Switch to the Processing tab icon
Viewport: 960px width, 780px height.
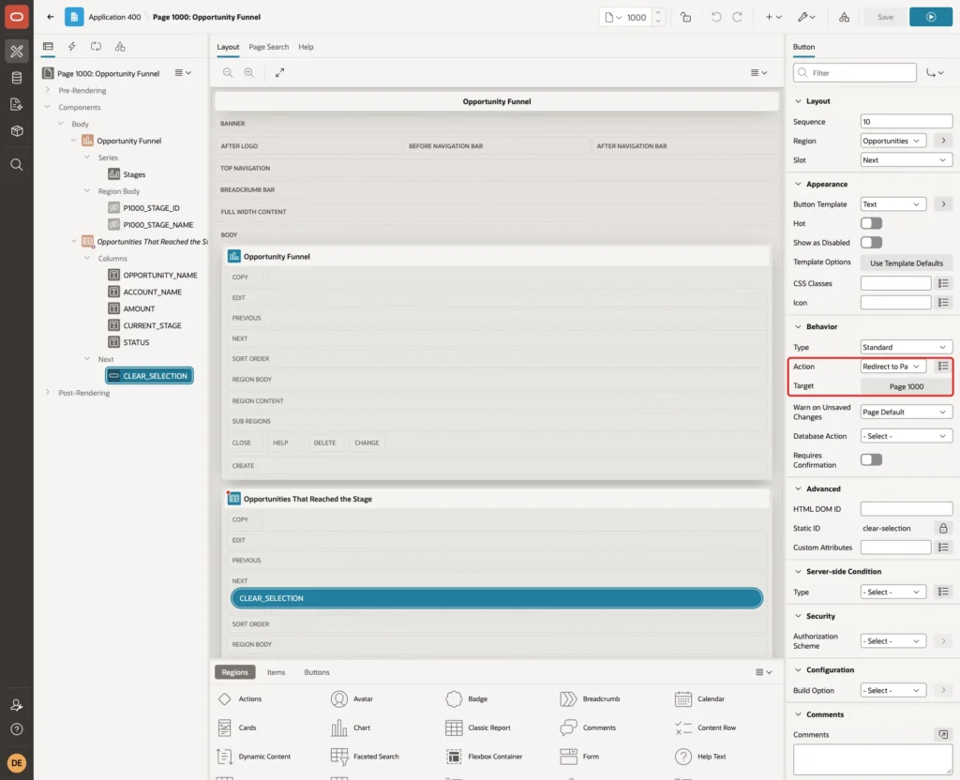(x=97, y=47)
